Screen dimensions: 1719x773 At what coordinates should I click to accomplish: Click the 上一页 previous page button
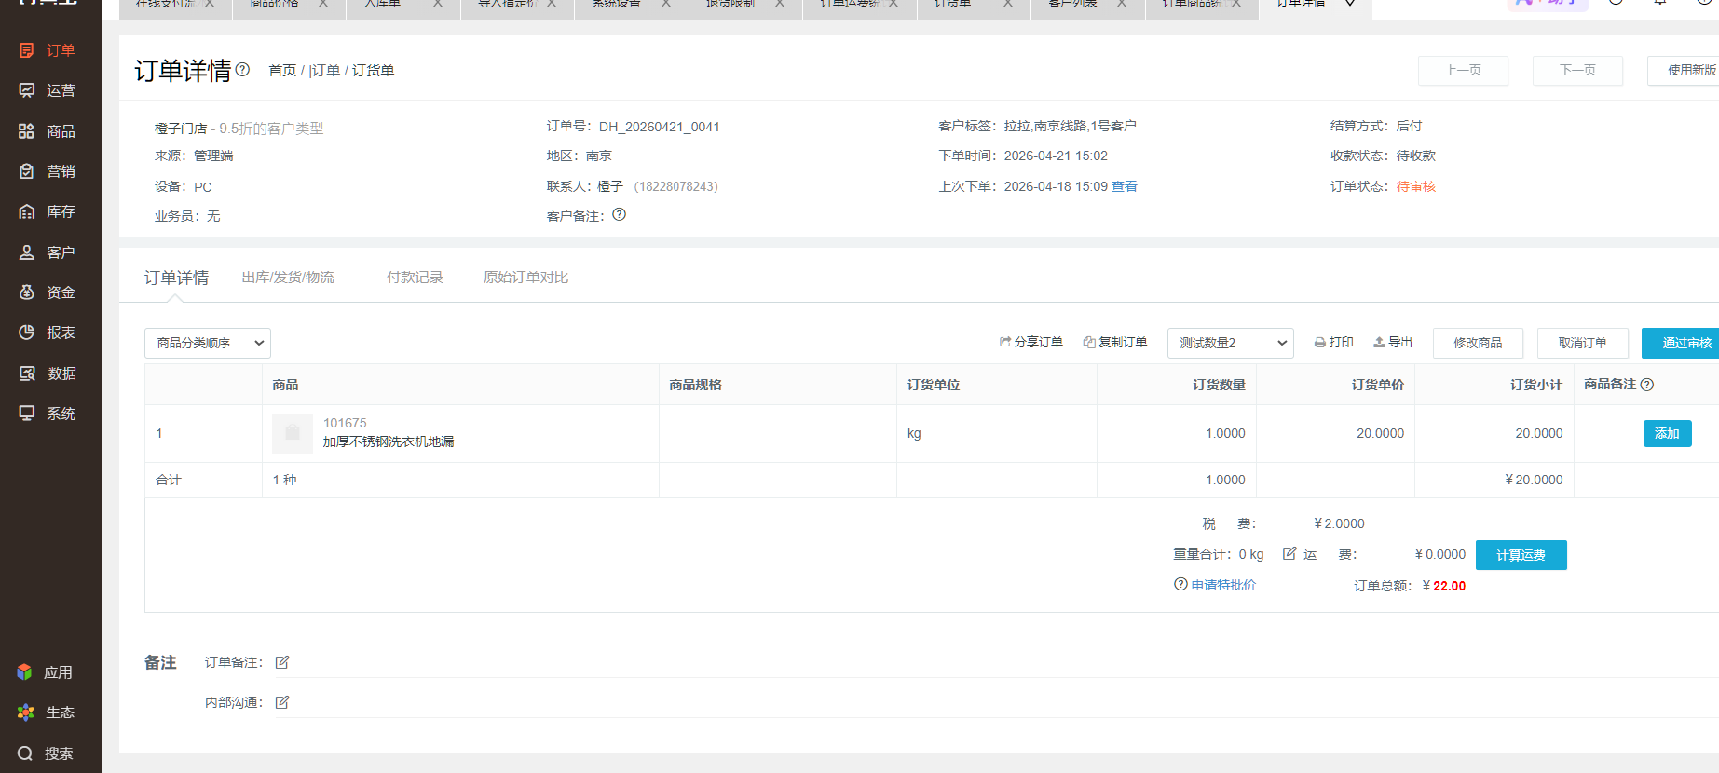pyautogui.click(x=1463, y=71)
